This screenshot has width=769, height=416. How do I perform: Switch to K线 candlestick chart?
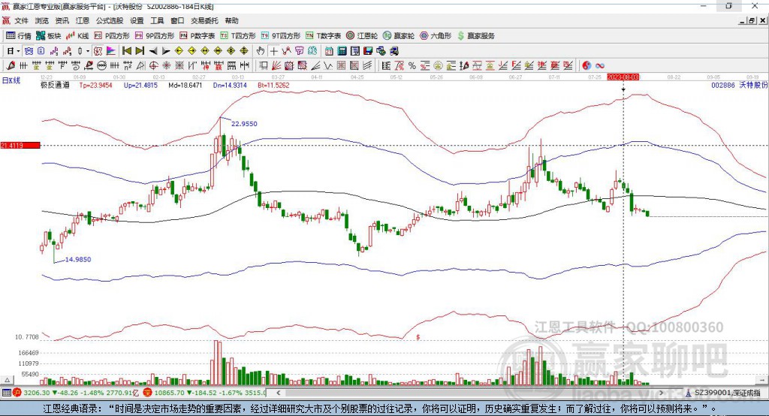(78, 36)
